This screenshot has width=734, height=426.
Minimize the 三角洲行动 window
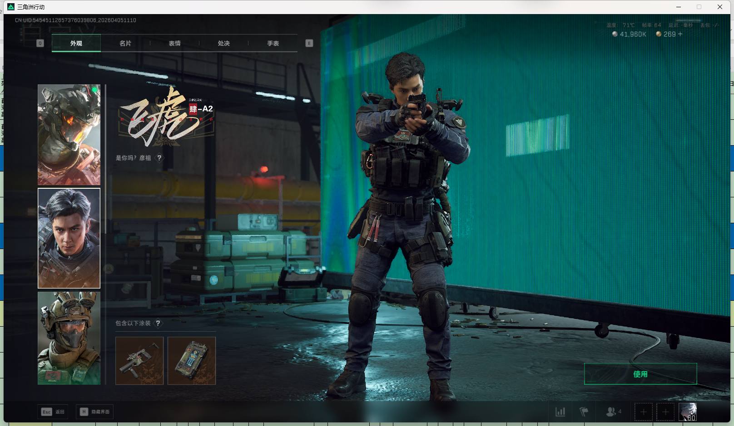(679, 7)
